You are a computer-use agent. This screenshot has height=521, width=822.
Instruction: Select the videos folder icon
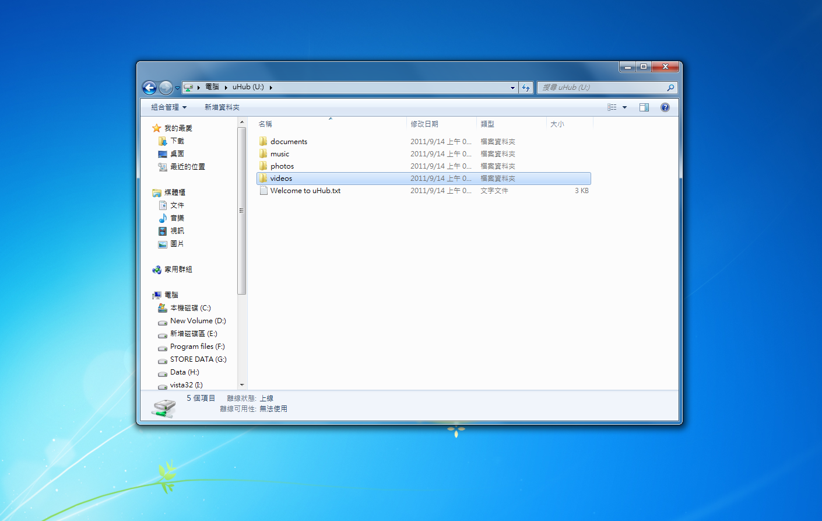[264, 179]
